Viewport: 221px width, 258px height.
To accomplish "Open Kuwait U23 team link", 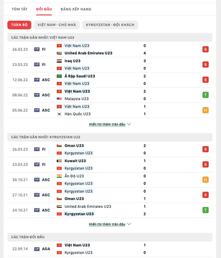I will pos(75,161).
